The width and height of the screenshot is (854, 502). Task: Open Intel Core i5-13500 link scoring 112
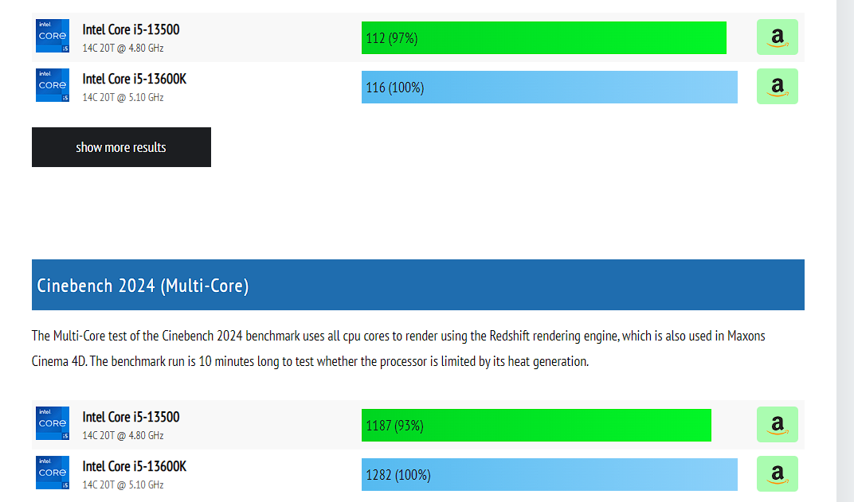click(131, 29)
